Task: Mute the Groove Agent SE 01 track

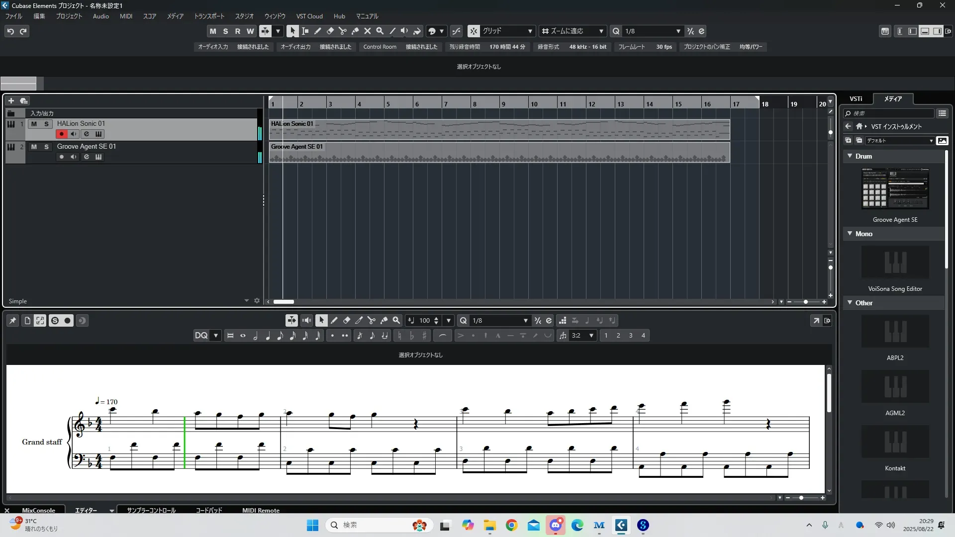Action: [34, 147]
